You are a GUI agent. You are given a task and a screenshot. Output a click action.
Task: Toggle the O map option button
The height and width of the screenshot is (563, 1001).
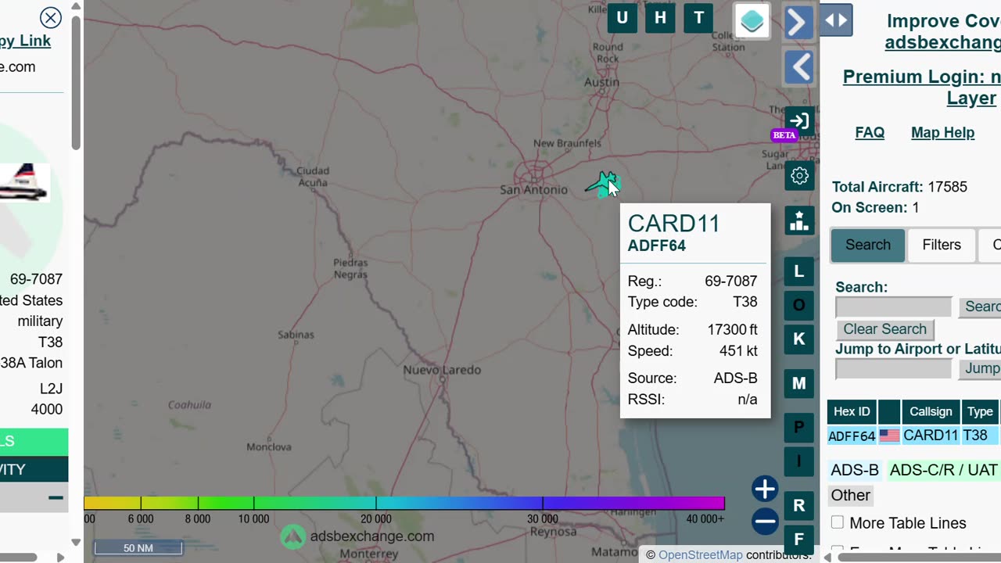coord(799,305)
